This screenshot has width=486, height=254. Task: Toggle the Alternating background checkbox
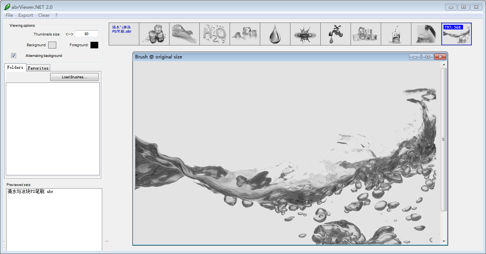(14, 56)
